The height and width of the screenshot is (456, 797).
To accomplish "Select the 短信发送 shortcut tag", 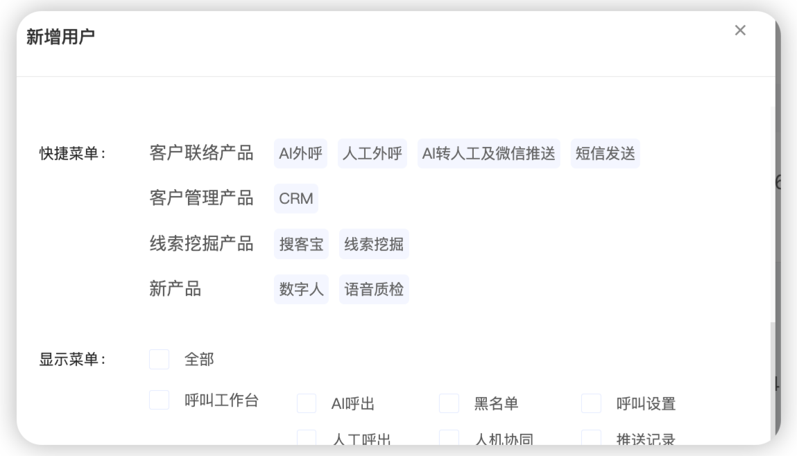I will (606, 154).
